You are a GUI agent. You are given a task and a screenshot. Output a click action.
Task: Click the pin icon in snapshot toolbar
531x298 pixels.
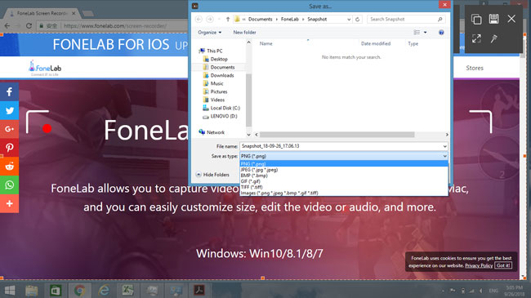pos(493,38)
